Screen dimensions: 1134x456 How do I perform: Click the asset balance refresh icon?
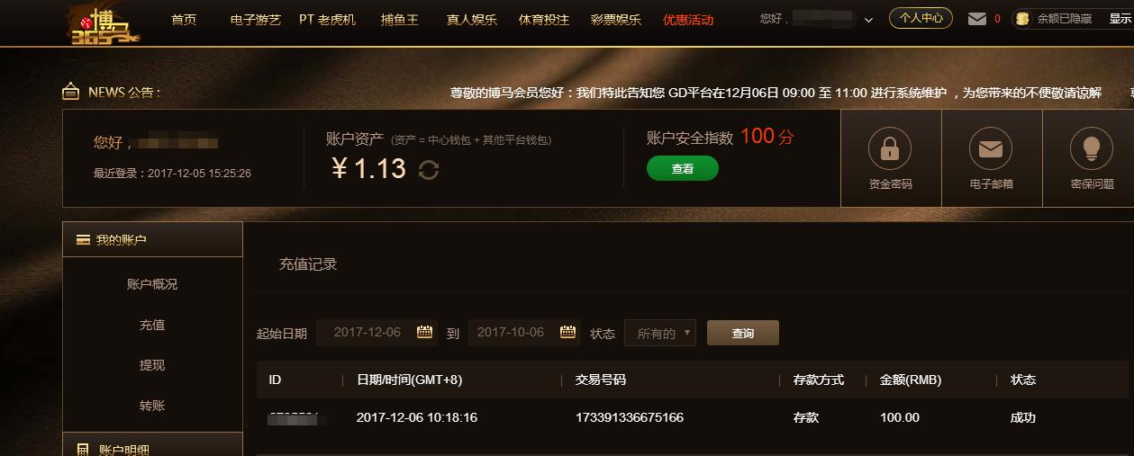[429, 169]
